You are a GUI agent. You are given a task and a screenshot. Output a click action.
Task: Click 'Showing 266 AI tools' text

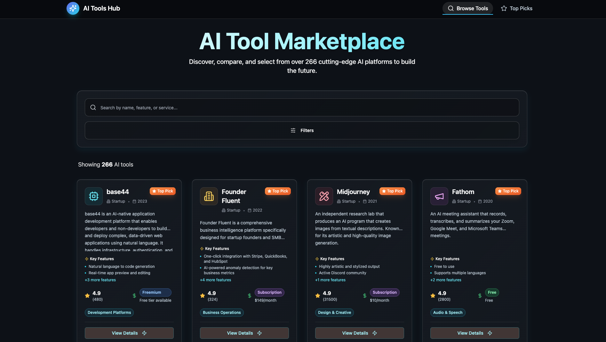point(106,165)
